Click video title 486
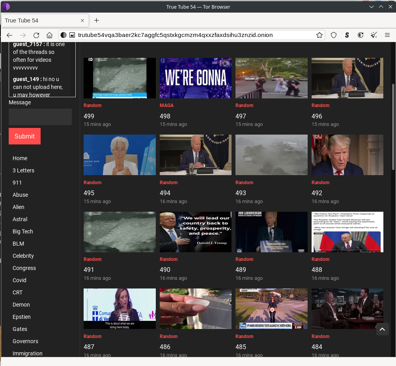 coord(165,347)
